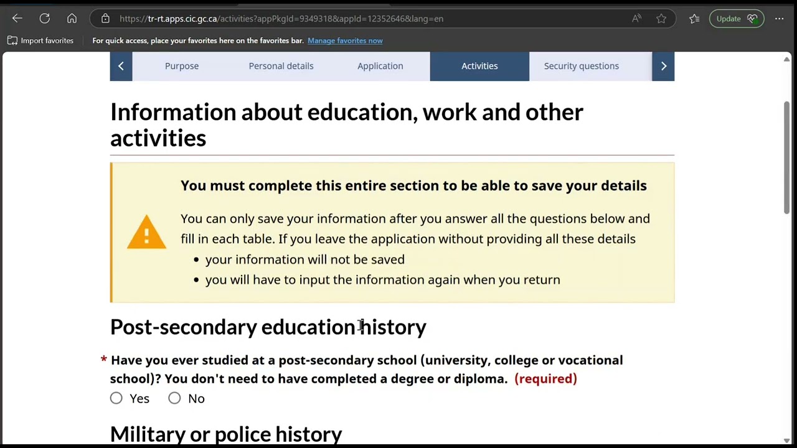Image resolution: width=797 pixels, height=448 pixels.
Task: Open the favorites list icon
Action: 694,19
